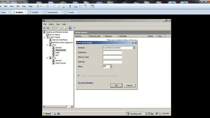Image resolution: width=210 pixels, height=118 pixels.
Task: Click the Gateway IP input field
Action: pos(112,62)
